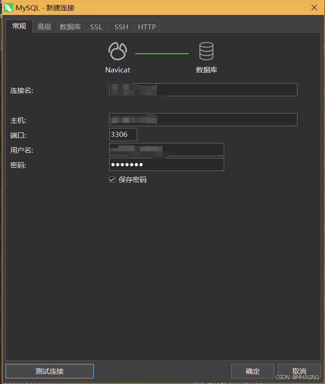Switch to the SSL tab
325x384 pixels.
click(x=96, y=27)
